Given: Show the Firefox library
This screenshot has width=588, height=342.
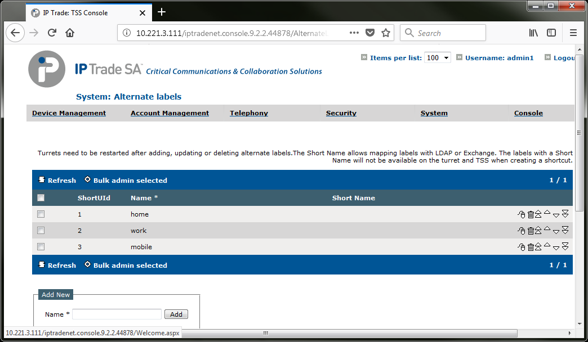Looking at the screenshot, I should click(x=533, y=33).
